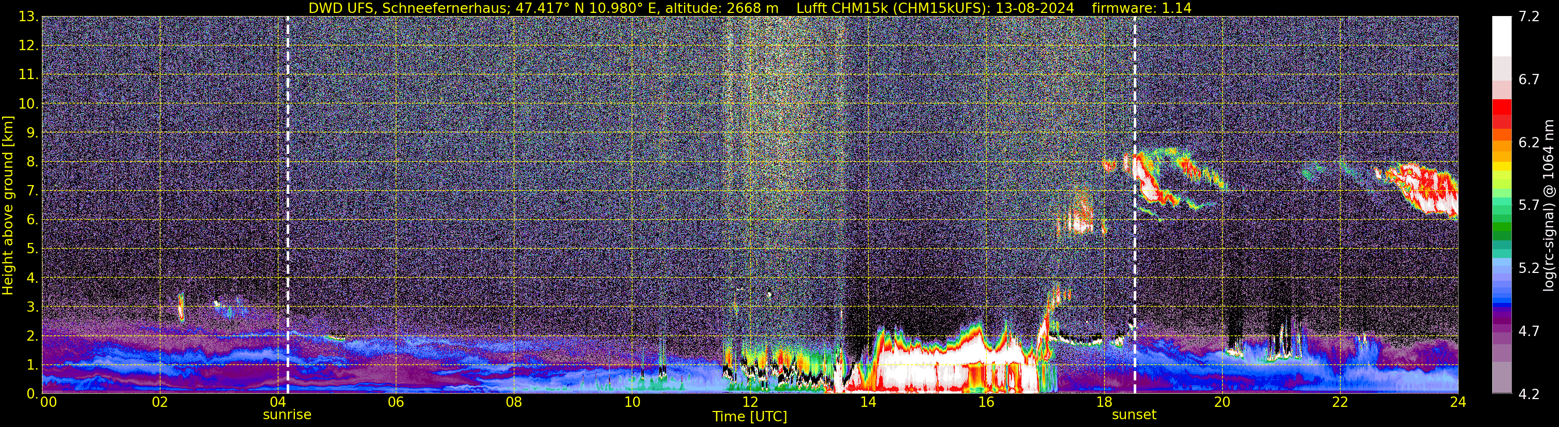Click the height axis tick '3.'

tap(32, 307)
